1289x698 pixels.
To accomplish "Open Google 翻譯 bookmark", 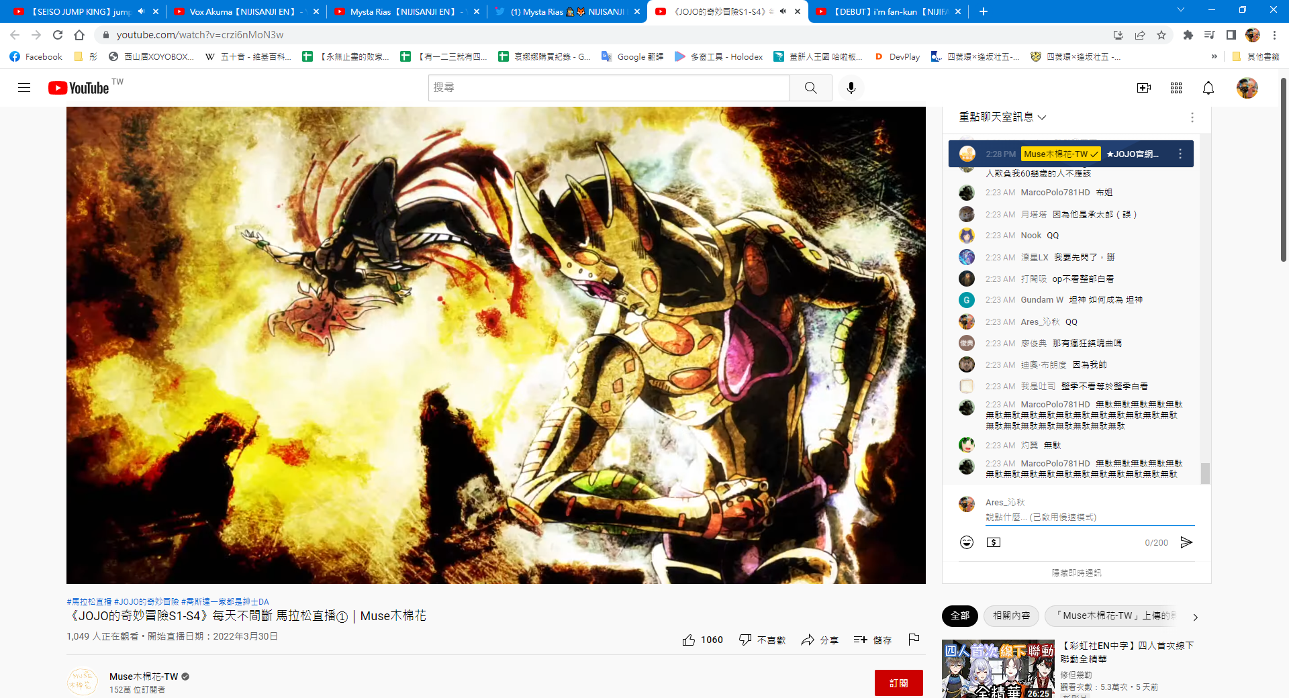I will [632, 57].
